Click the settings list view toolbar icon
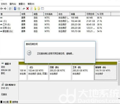This screenshot has height=104, width=120. pyautogui.click(x=42, y=9)
